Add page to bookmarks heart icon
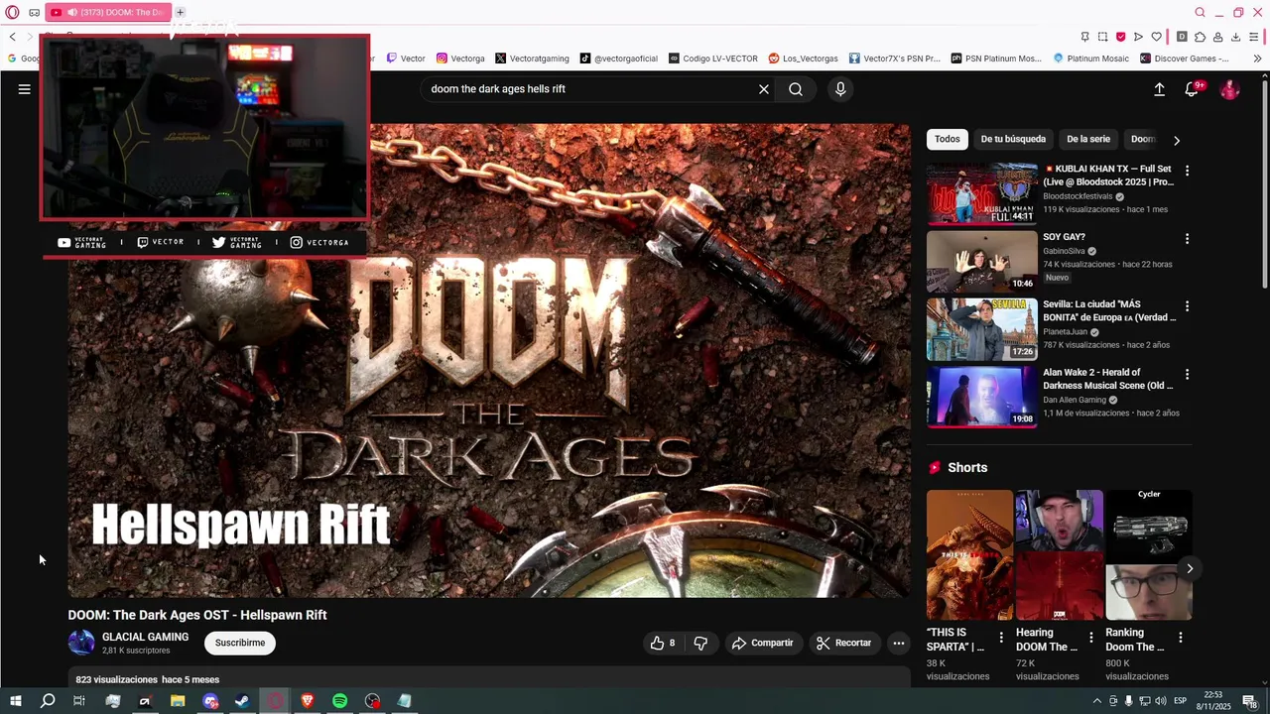Image resolution: width=1270 pixels, height=714 pixels. click(x=1156, y=37)
